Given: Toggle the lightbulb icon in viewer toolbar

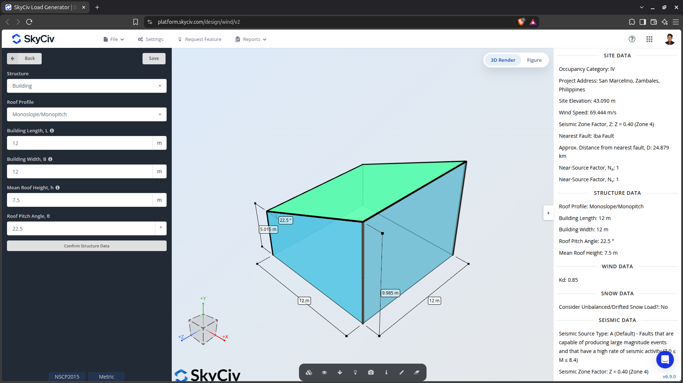Looking at the screenshot, I should pos(355,372).
